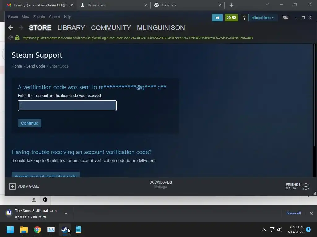Reload the Steam Support page
The image size is (317, 237).
(x=11, y=38)
